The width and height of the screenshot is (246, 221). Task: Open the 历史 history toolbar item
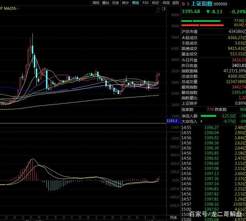coord(115,3)
